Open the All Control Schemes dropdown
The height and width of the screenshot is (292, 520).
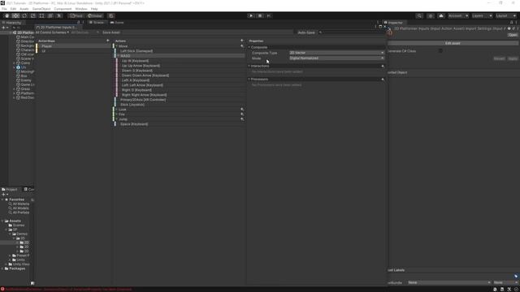(52, 32)
